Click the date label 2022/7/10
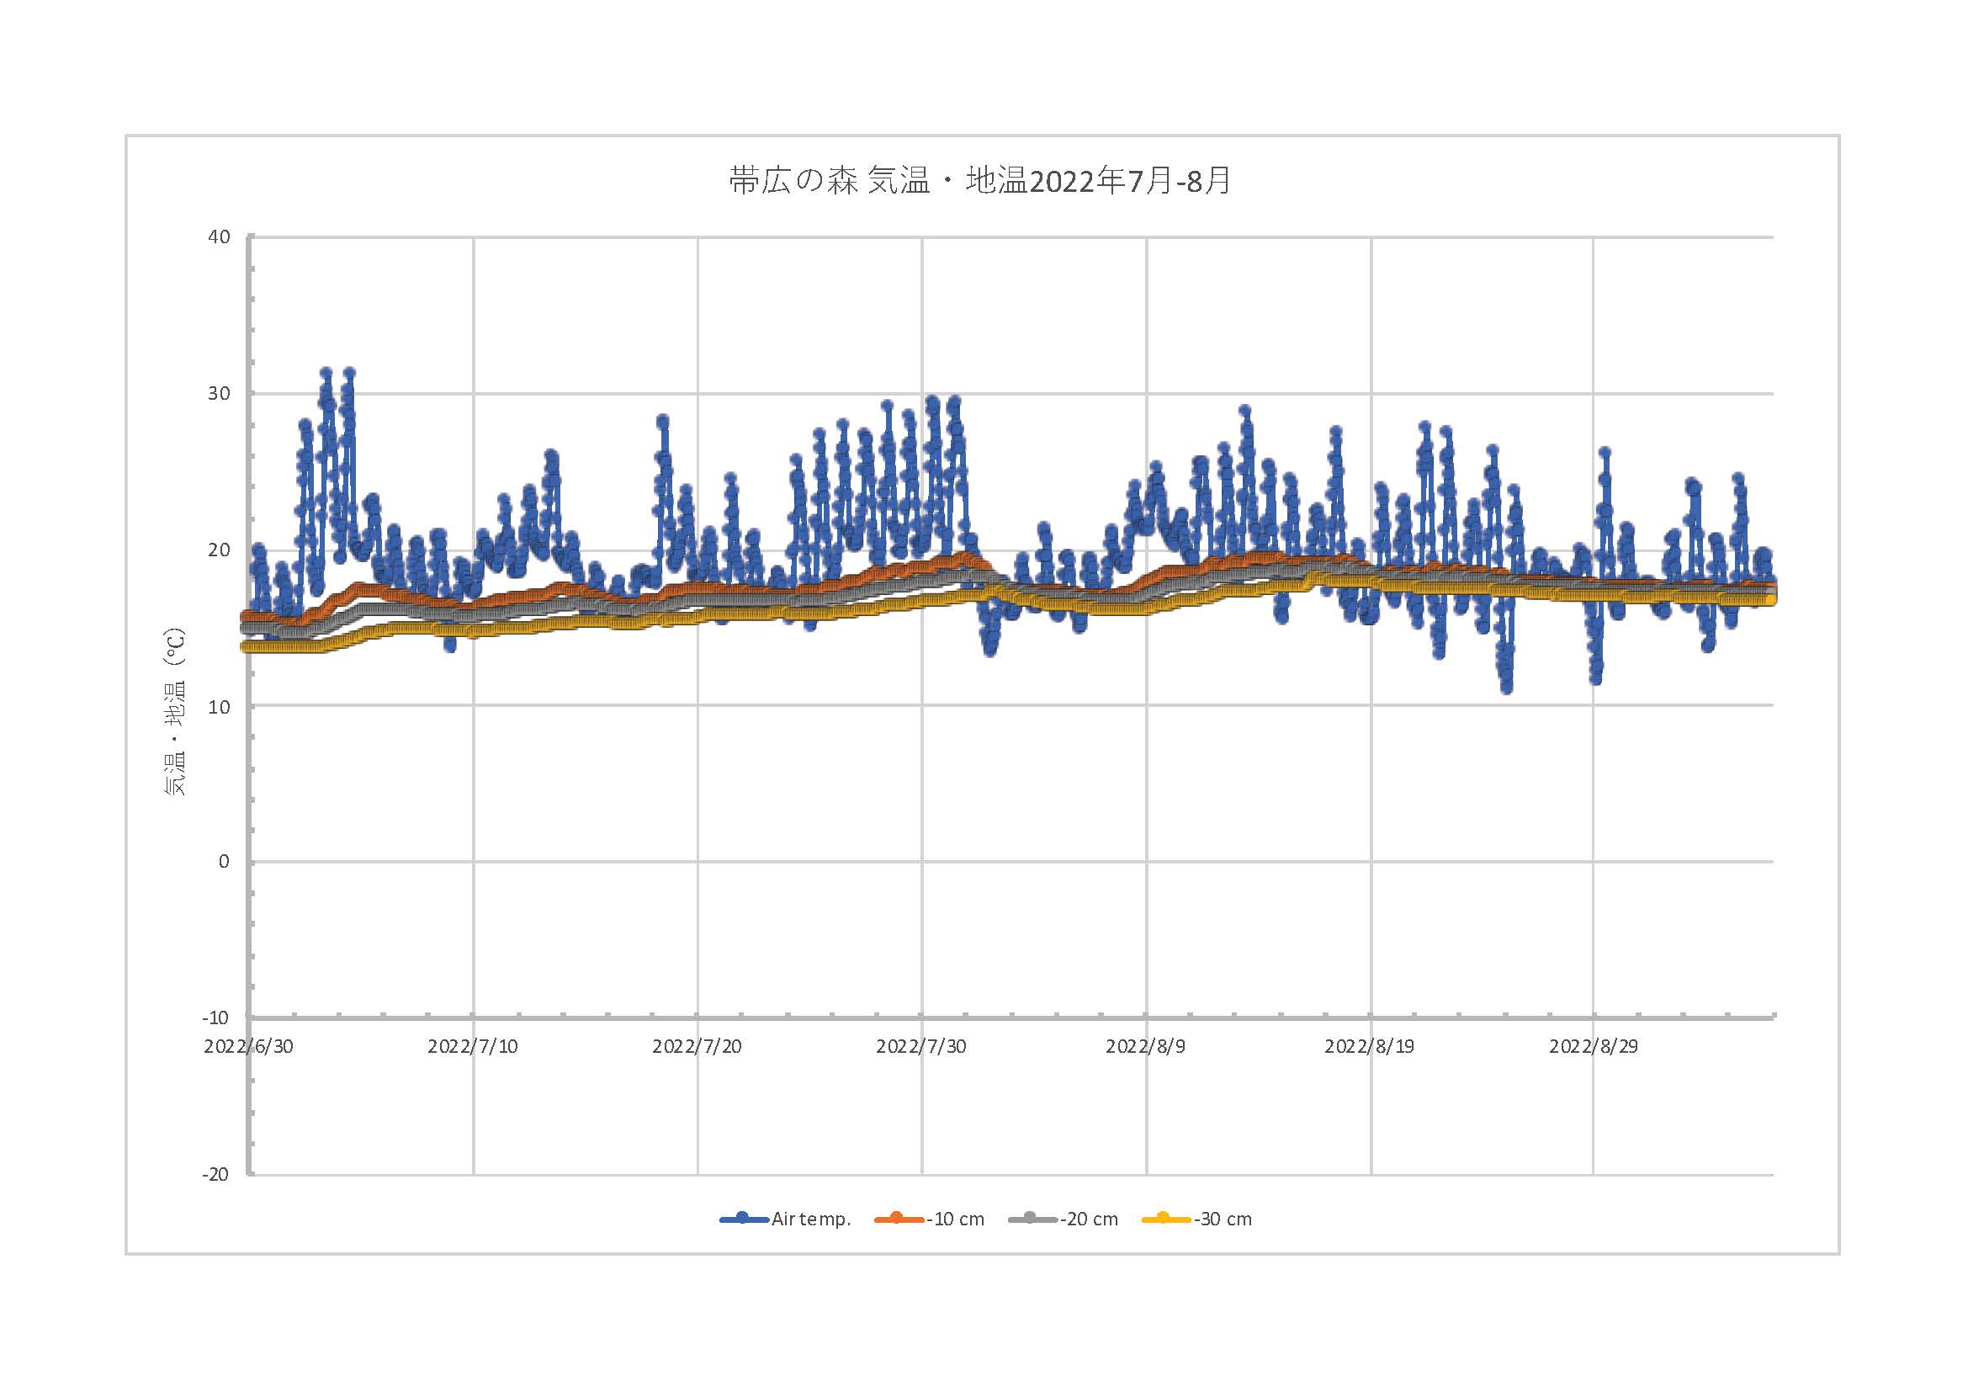Viewport: 1968px width, 1392px height. (x=473, y=1047)
